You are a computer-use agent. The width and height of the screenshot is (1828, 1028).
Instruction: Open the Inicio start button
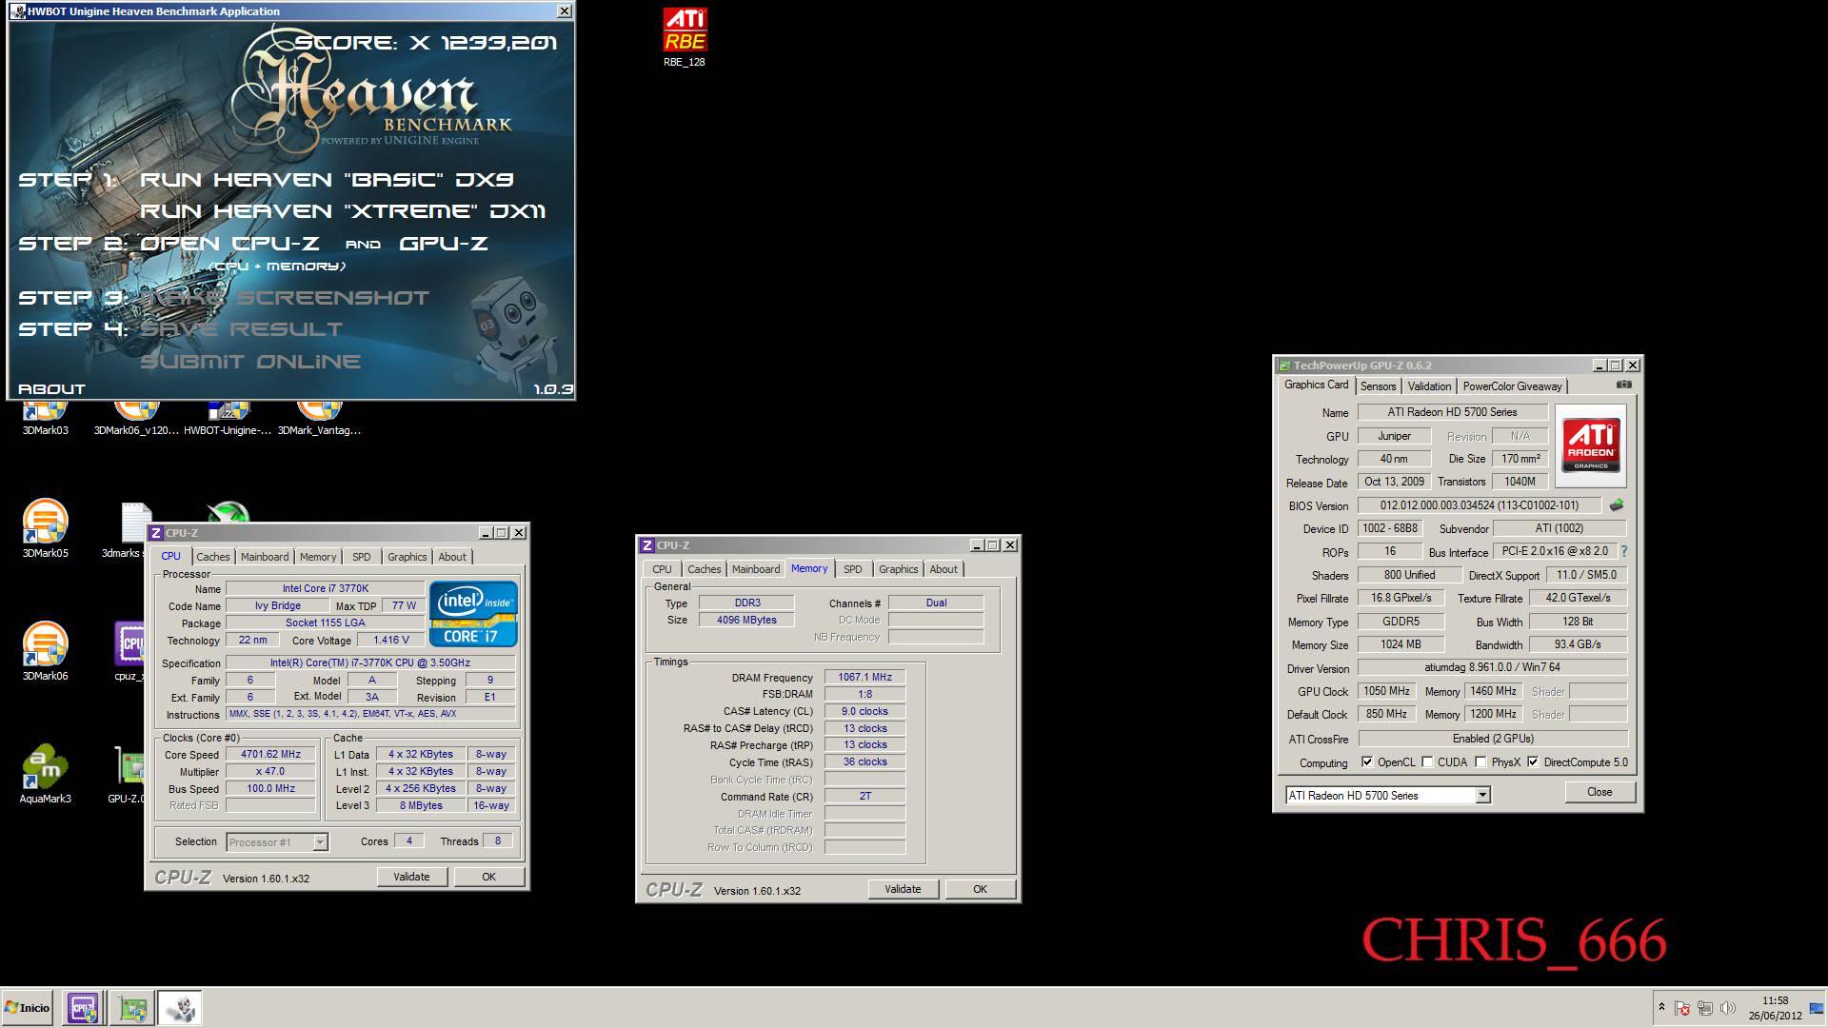click(28, 1008)
